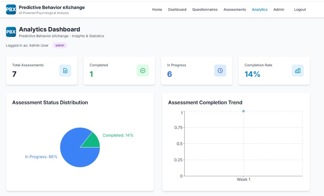Image resolution: width=324 pixels, height=196 pixels.
Task: Click the green Completed pie slice
Action: pyautogui.click(x=93, y=142)
